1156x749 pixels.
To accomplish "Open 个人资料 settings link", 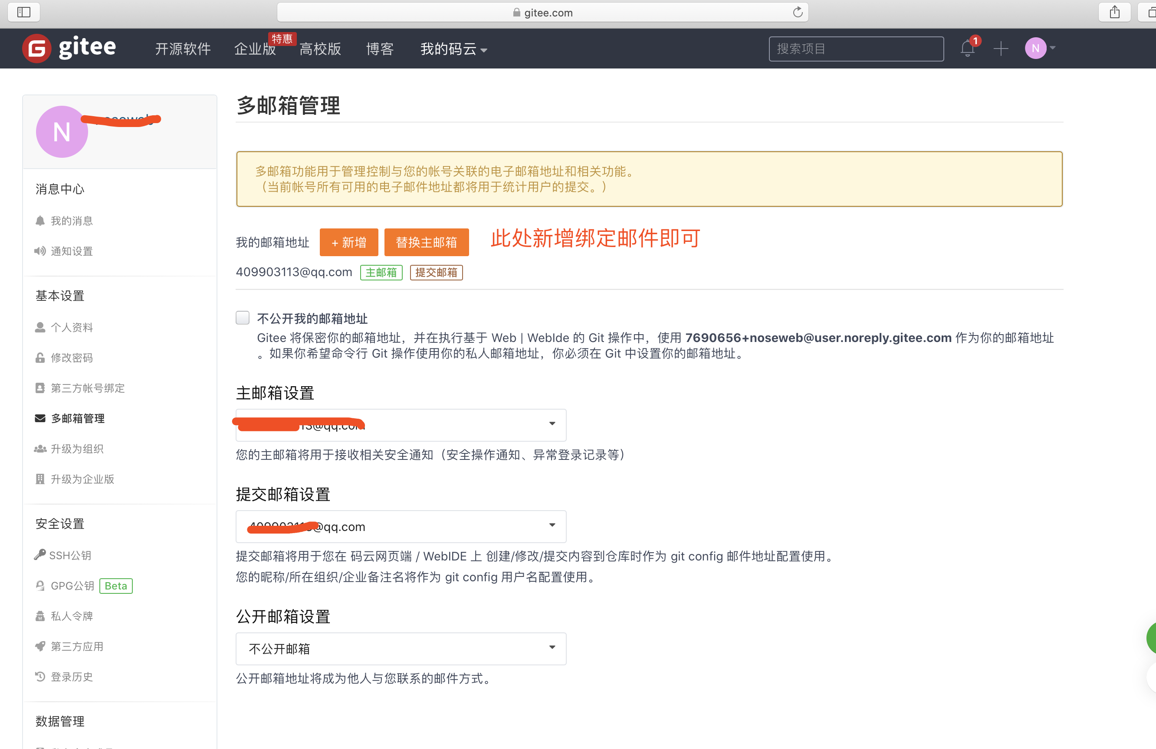I will click(x=72, y=327).
